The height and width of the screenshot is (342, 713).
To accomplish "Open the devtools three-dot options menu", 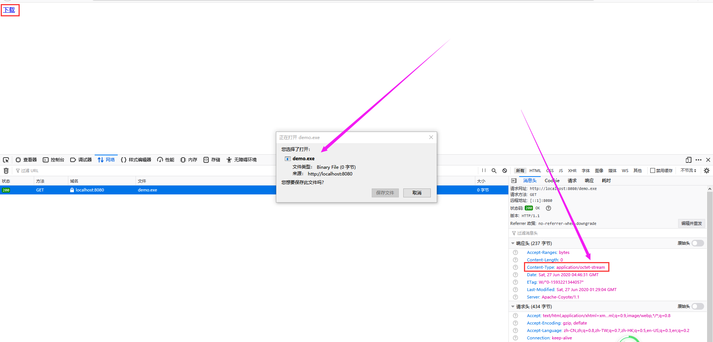I will (x=699, y=160).
